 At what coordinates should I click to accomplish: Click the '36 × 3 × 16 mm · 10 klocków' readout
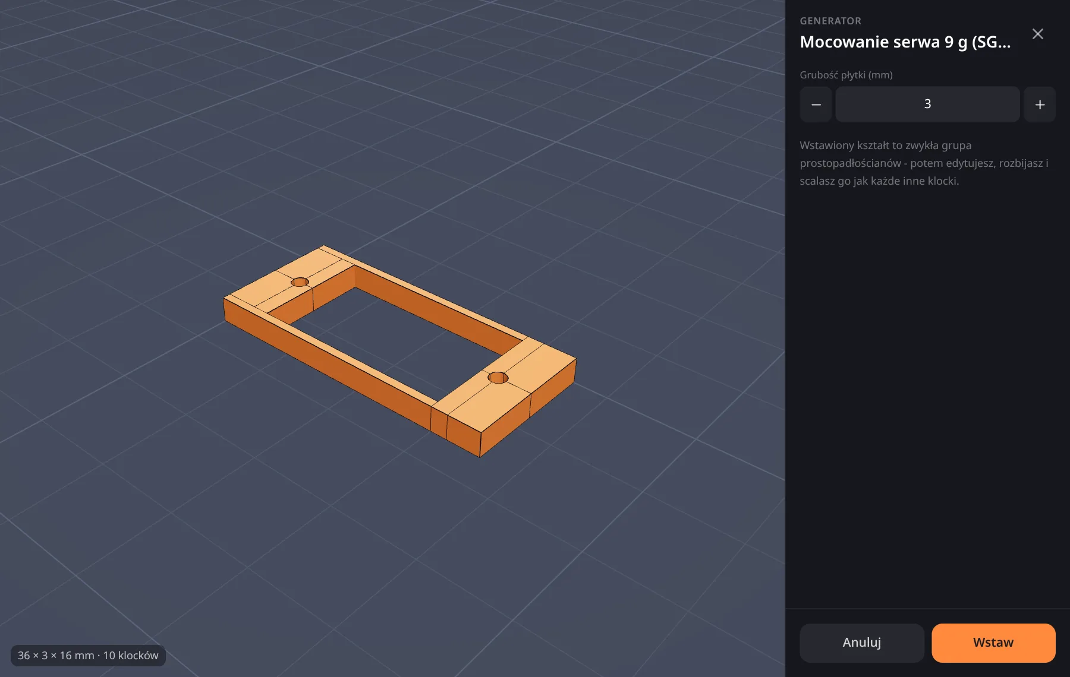tap(88, 655)
